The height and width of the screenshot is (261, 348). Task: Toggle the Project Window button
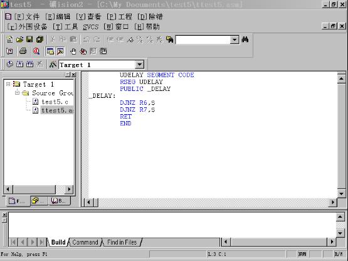(50, 51)
